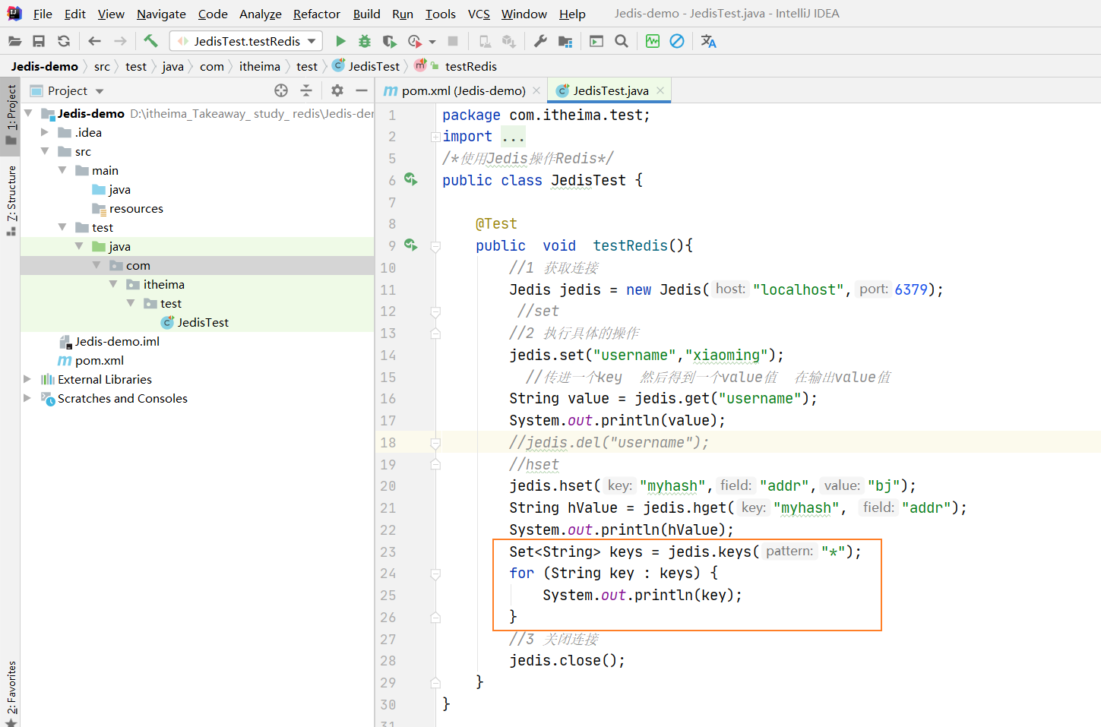Click the Profiler run icon
The height and width of the screenshot is (727, 1101).
[x=414, y=41]
